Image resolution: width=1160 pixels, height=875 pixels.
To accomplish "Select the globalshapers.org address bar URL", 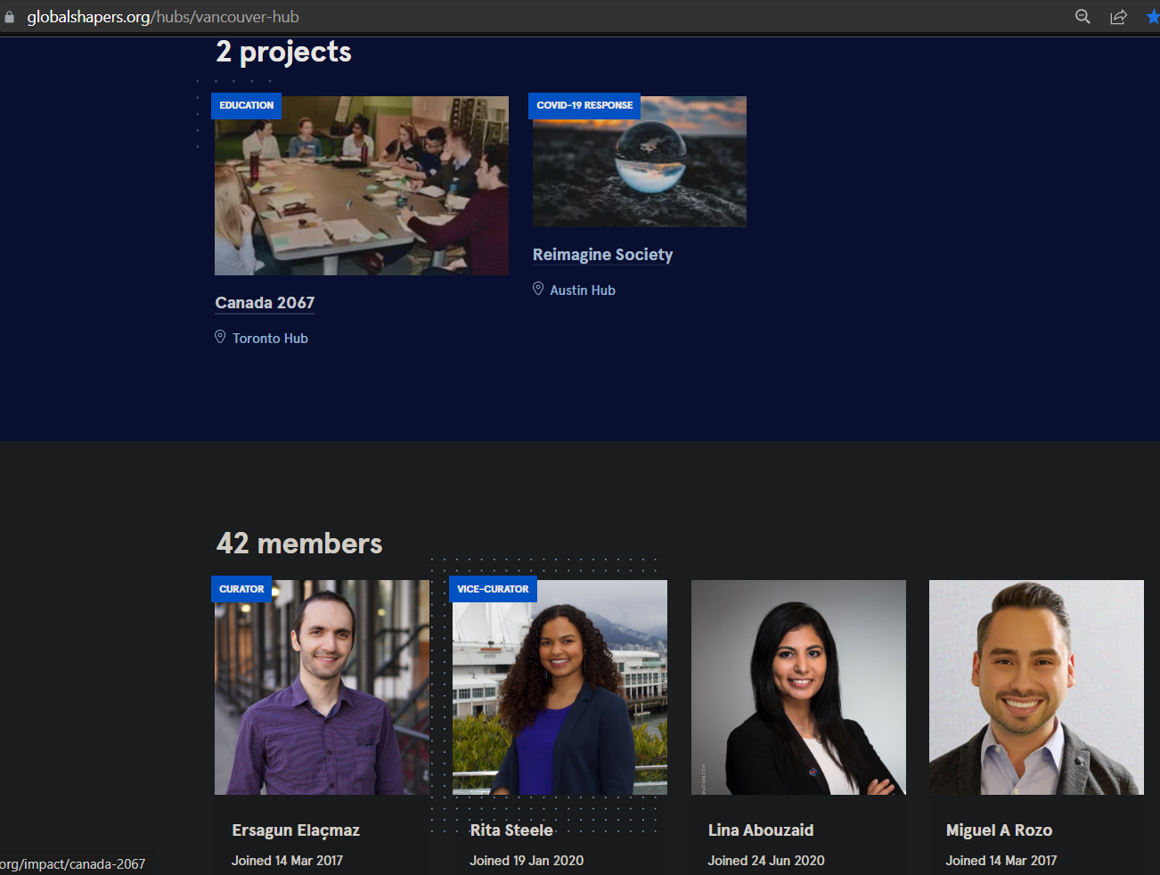I will point(163,17).
